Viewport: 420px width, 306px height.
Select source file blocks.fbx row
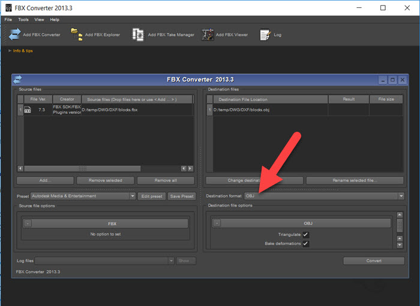click(x=106, y=110)
